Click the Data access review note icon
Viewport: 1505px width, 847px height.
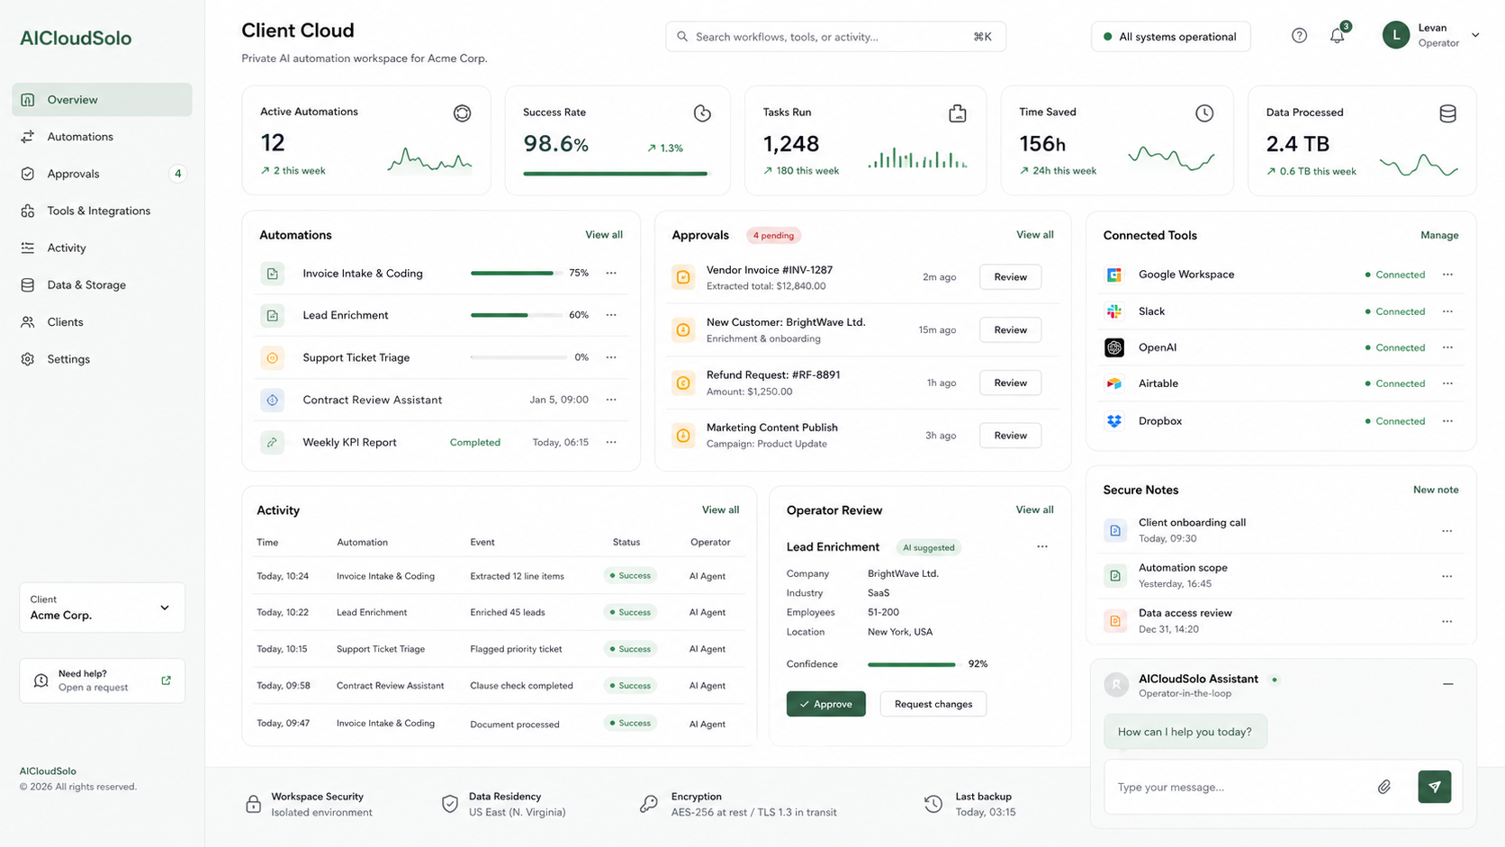click(x=1115, y=620)
